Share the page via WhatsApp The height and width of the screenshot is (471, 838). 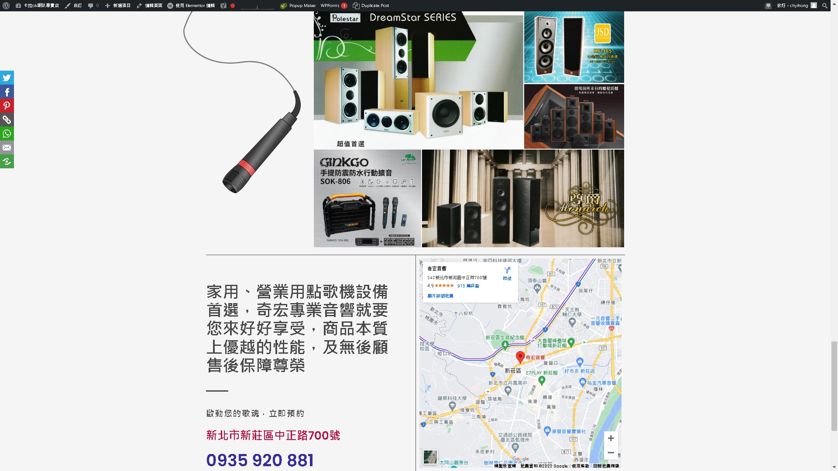[x=7, y=133]
